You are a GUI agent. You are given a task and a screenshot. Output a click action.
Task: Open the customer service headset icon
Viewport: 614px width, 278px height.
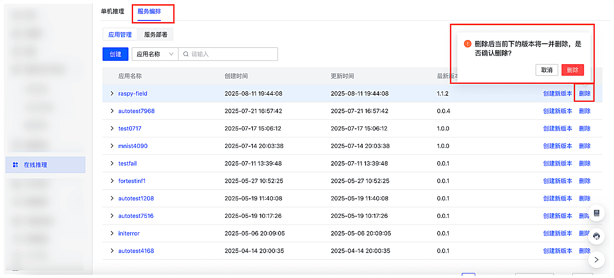596,236
